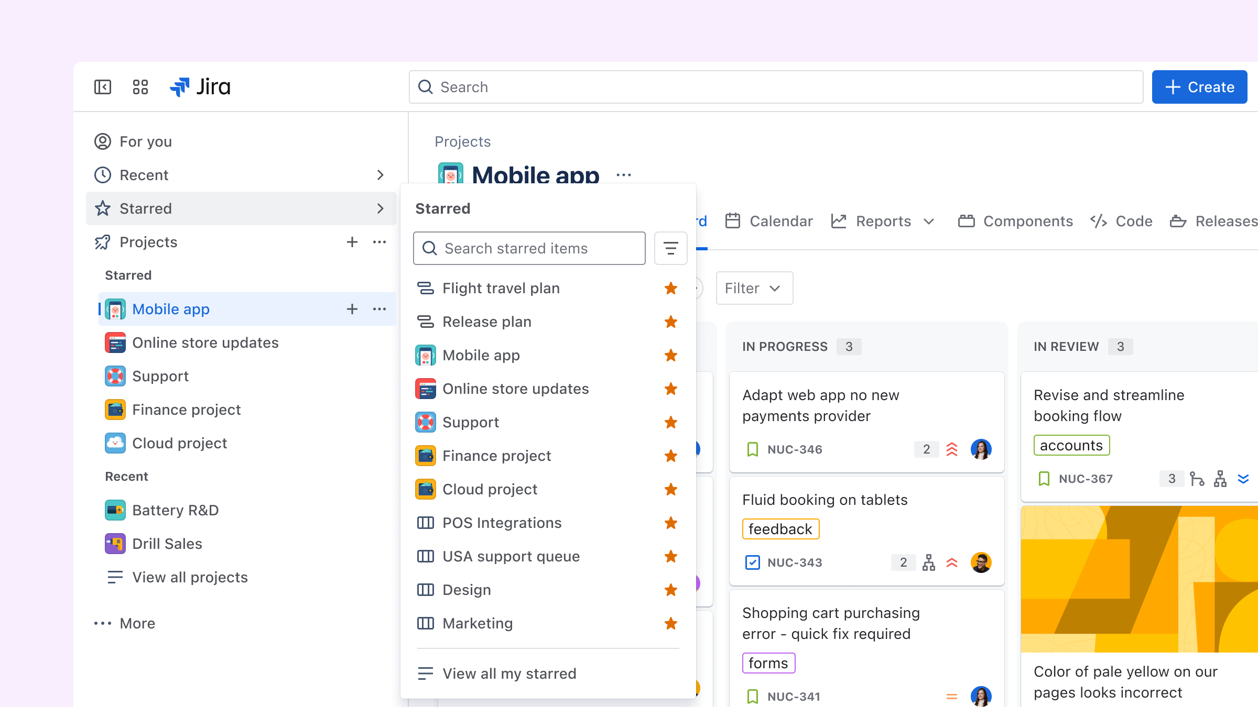Click the assignee avatar on NUC-343 card

click(981, 562)
